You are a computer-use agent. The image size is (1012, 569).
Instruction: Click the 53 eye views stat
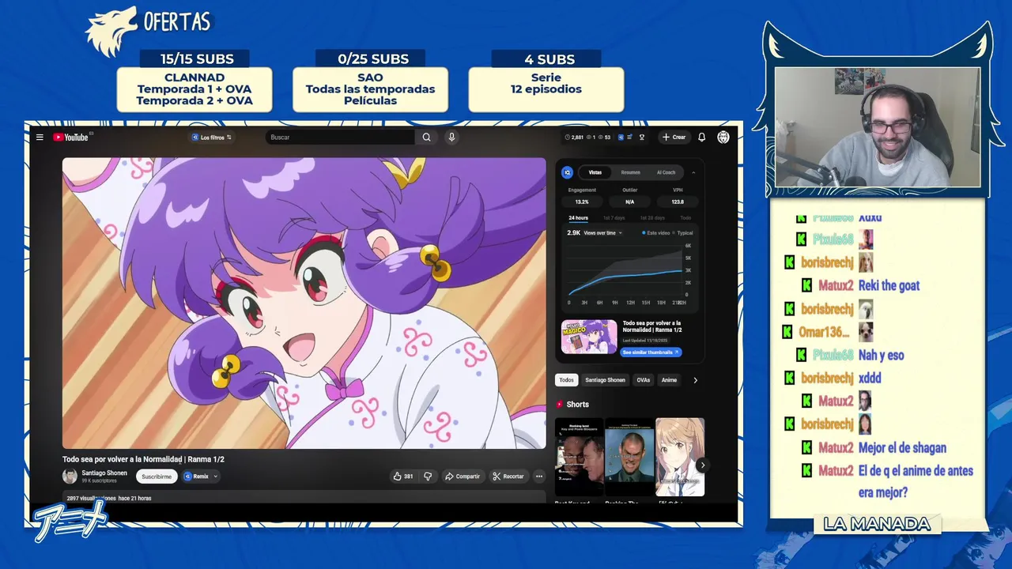[602, 137]
